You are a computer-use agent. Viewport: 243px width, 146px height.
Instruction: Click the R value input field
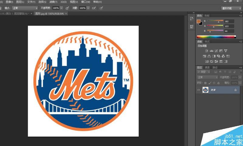[x=229, y=21]
